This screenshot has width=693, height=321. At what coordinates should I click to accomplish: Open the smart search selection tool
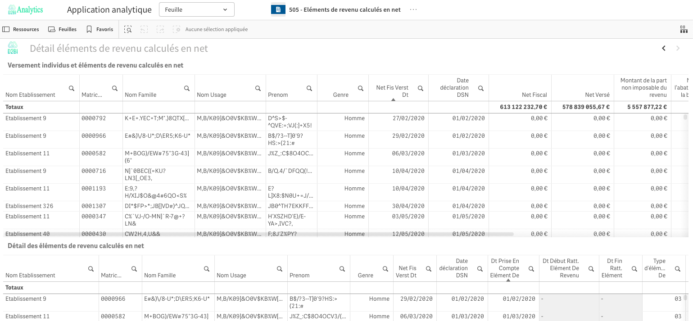(x=128, y=29)
